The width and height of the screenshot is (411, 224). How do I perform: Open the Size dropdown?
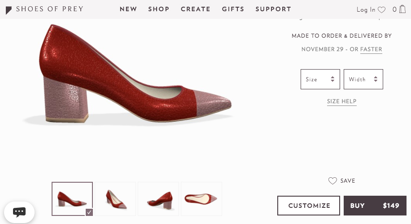tap(320, 79)
